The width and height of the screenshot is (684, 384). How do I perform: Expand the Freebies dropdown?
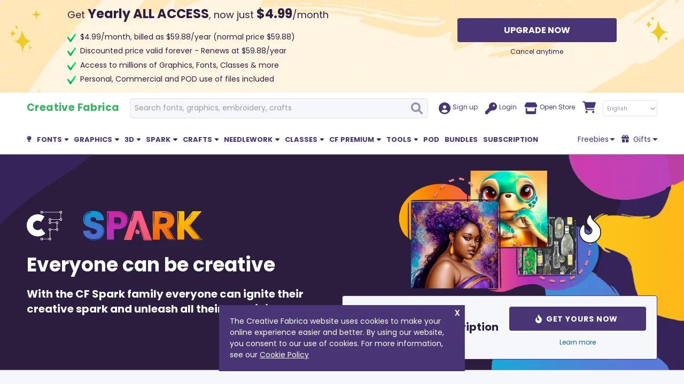click(596, 139)
